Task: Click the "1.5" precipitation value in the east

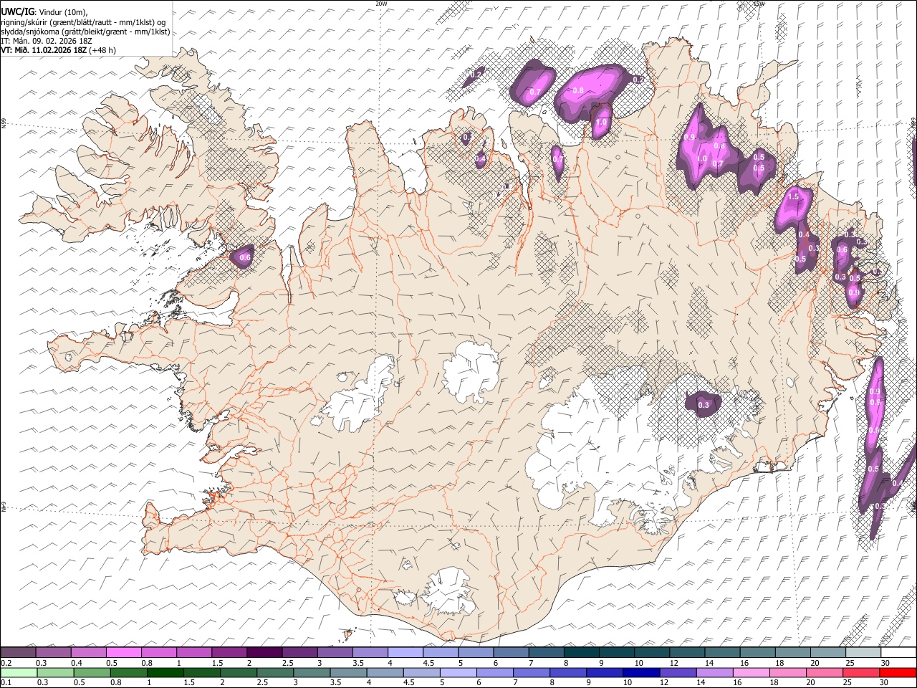Action: point(793,196)
